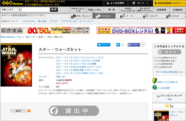Select the R18 sub-category
Image resolution: width=186 pixels, height=121 pixels.
pyautogui.click(x=173, y=16)
